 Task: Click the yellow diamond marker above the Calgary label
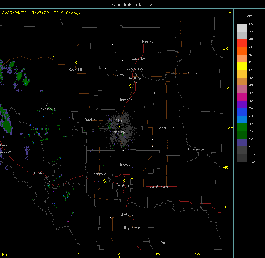tap(125, 180)
